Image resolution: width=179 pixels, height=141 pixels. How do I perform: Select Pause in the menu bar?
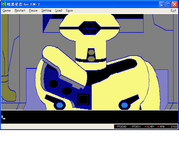[x=33, y=10]
